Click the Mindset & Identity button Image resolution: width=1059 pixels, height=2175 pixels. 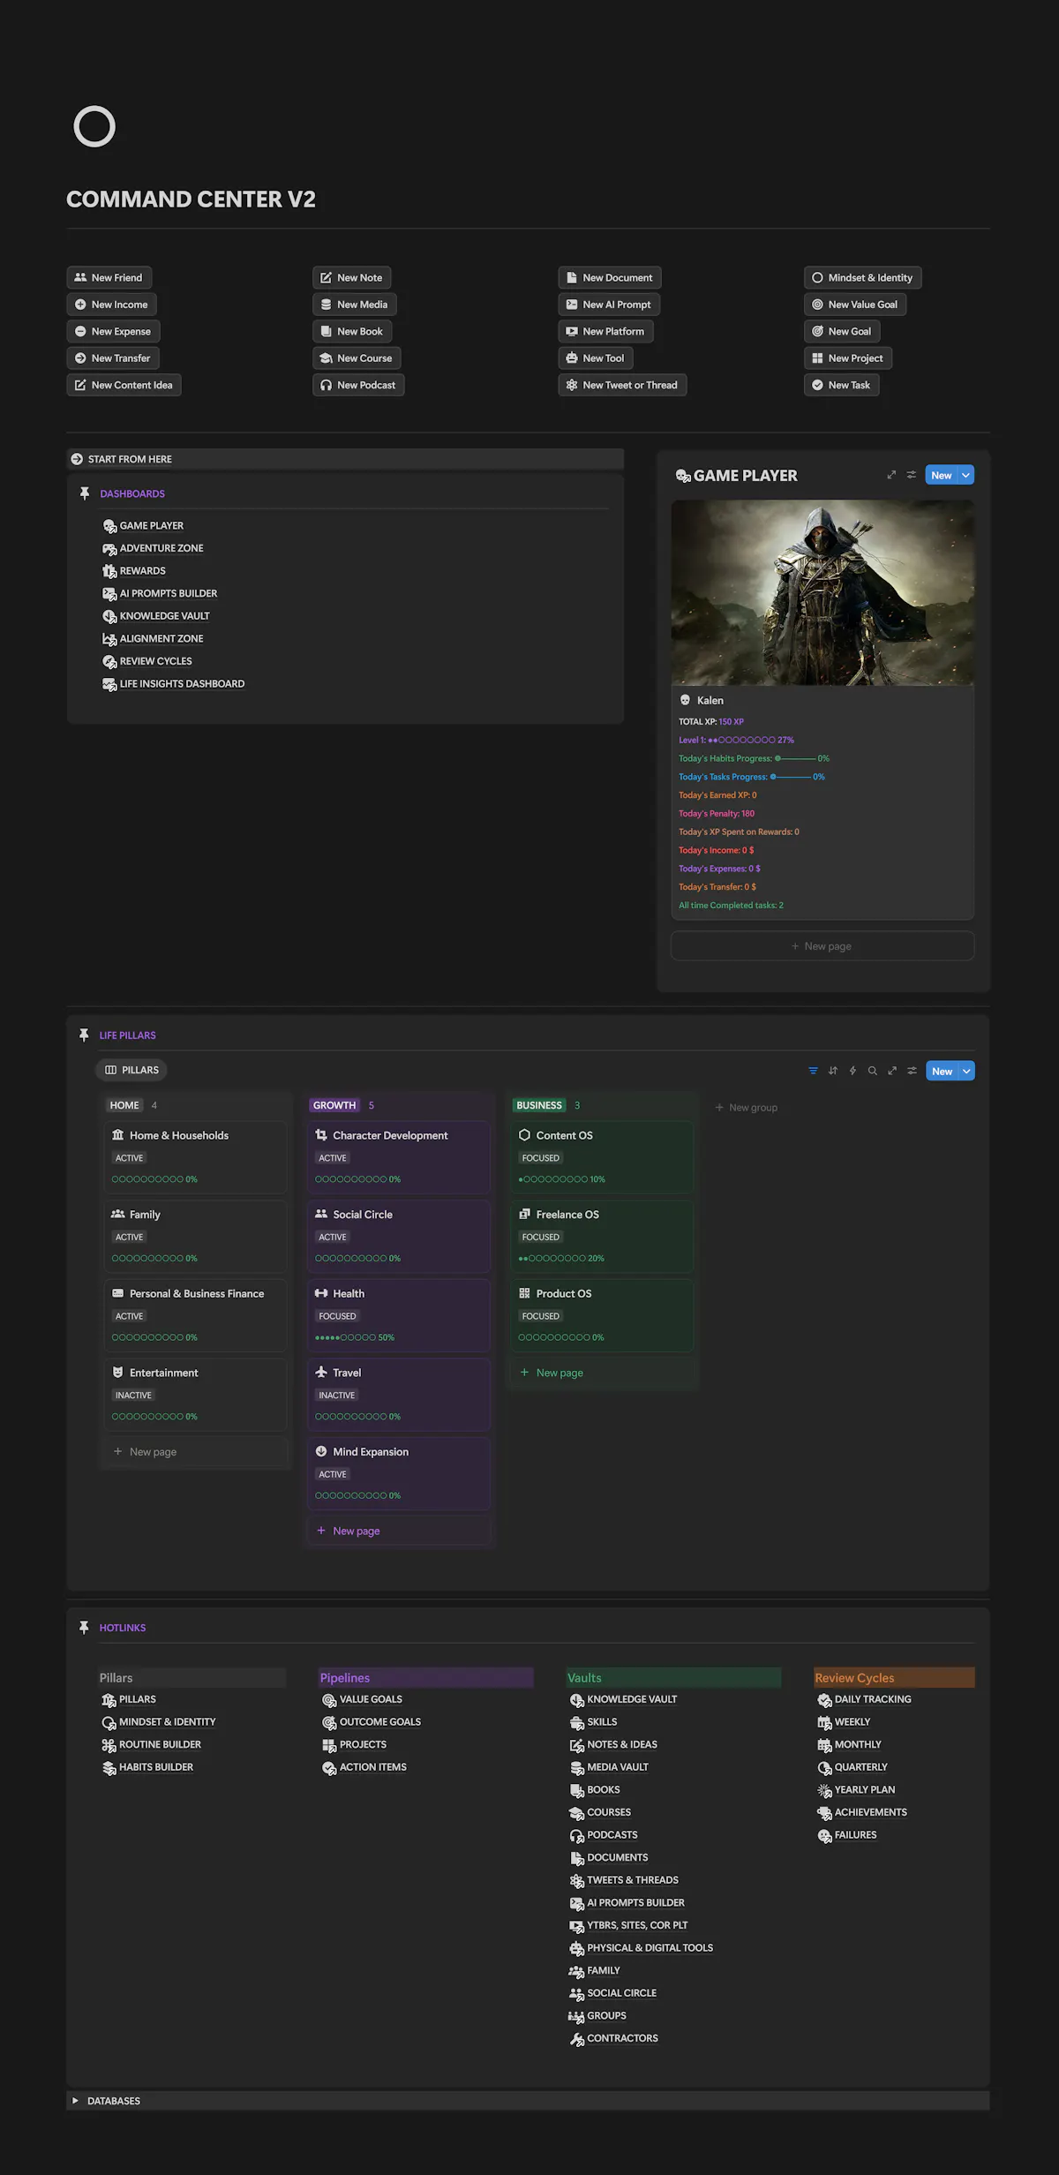tap(862, 277)
